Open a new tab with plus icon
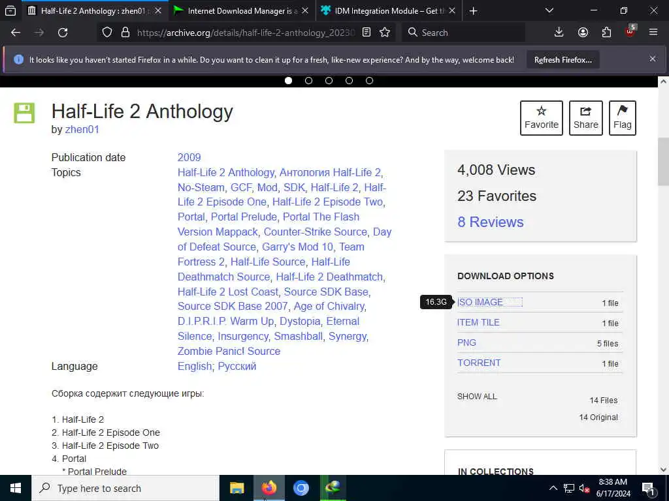 (x=473, y=11)
